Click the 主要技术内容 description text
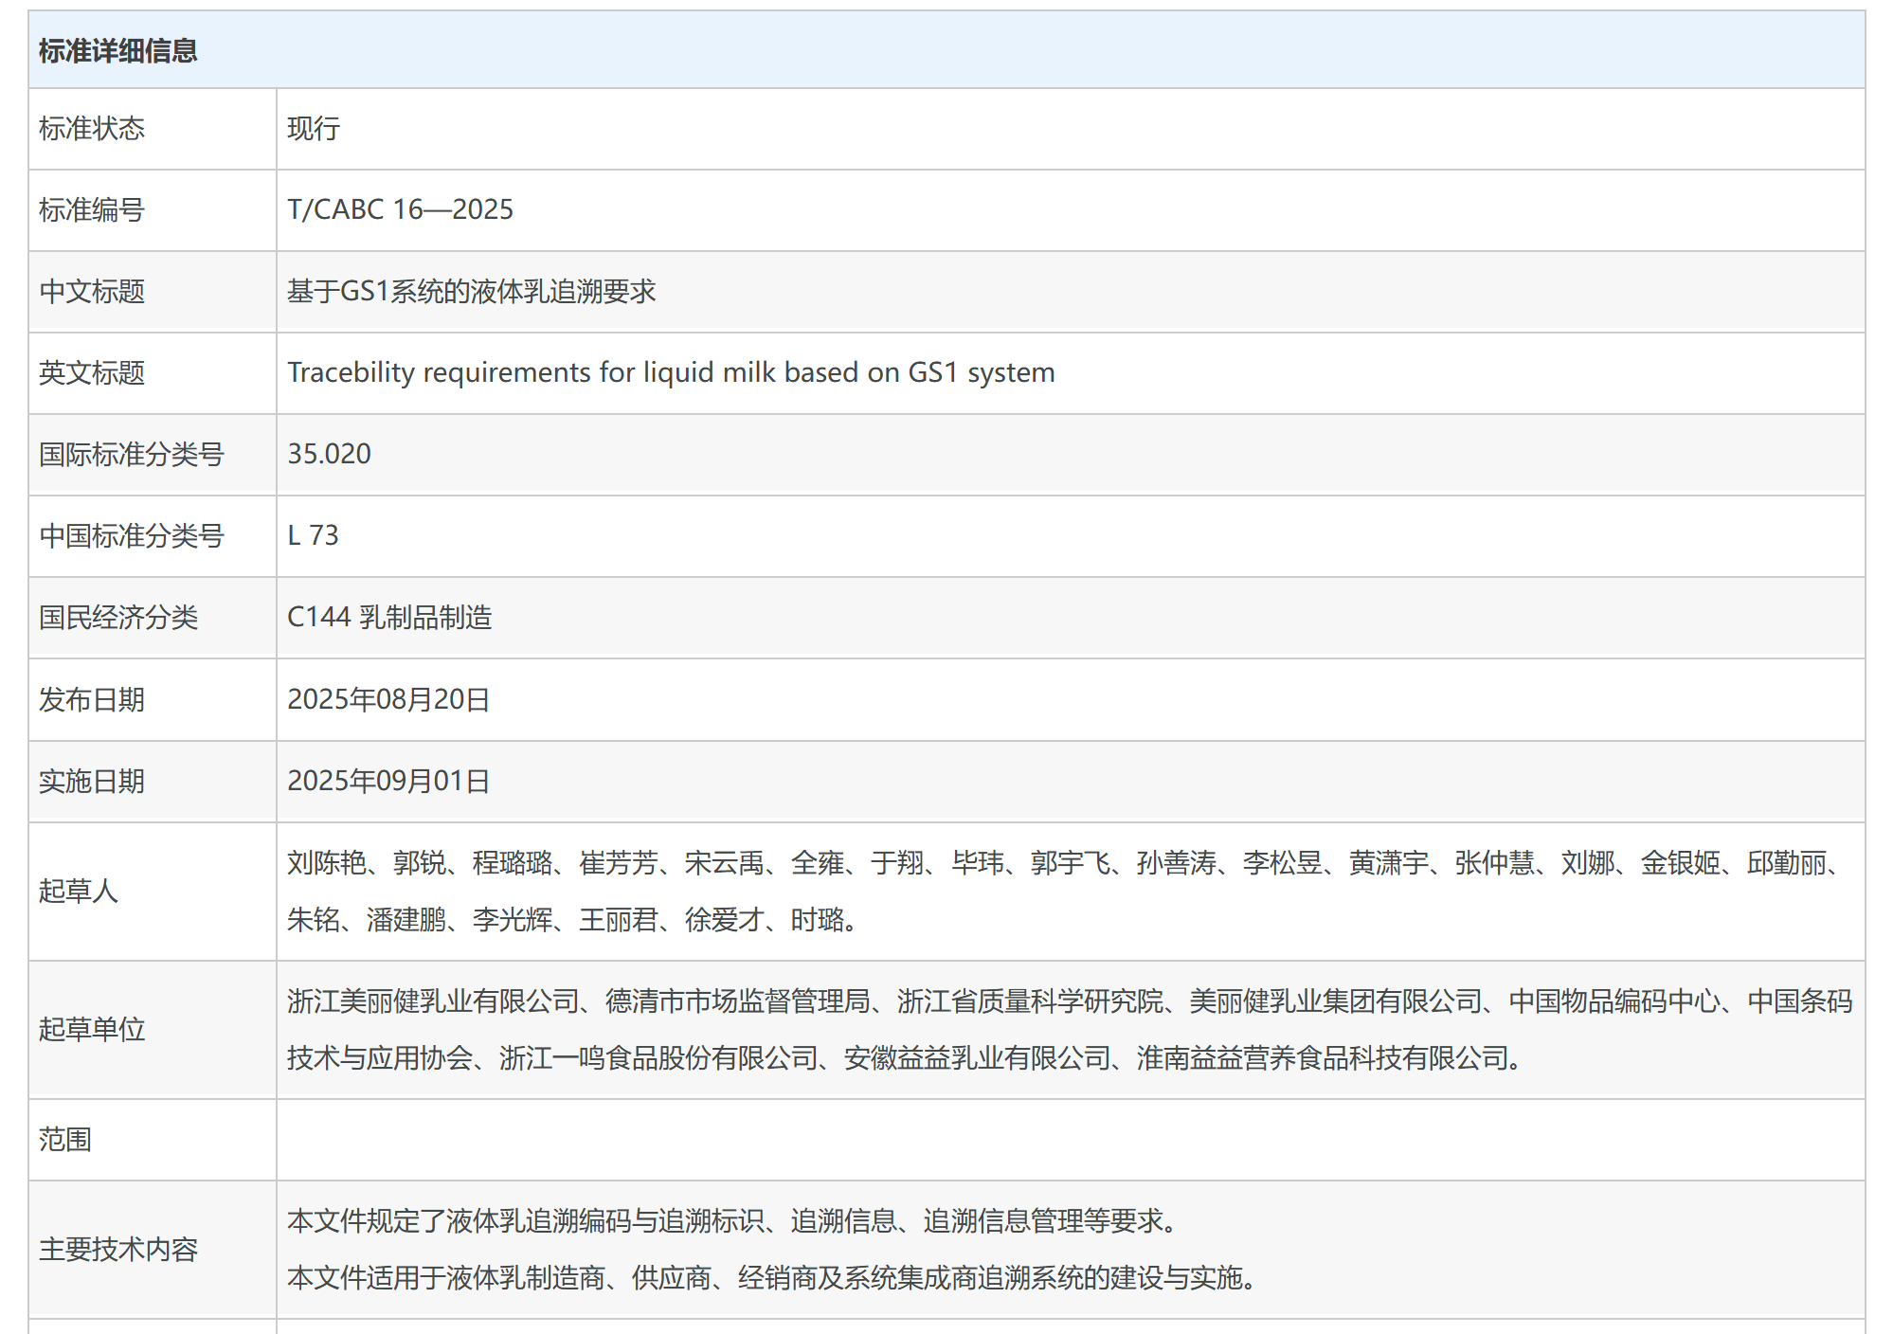 771,1249
